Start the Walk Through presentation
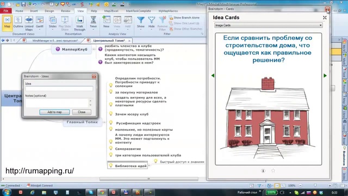348x196 pixels. [x=79, y=23]
